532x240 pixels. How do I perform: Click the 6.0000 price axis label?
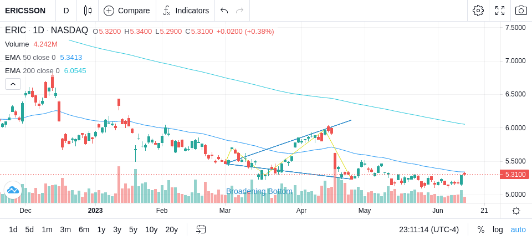[515, 127]
